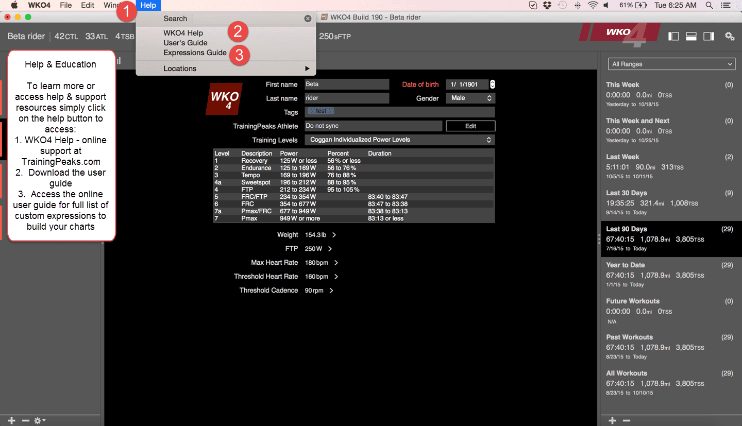Viewport: 742px width, 426px height.
Task: Close the open Help menu
Action: 148,5
